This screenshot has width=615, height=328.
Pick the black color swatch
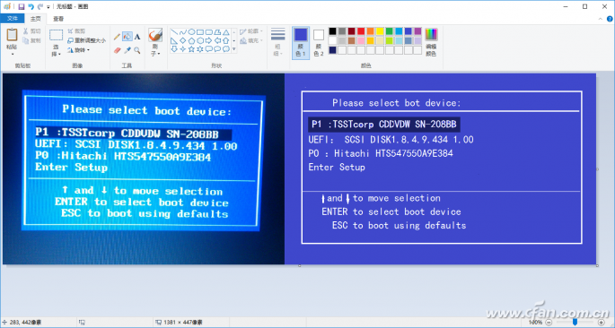(332, 31)
